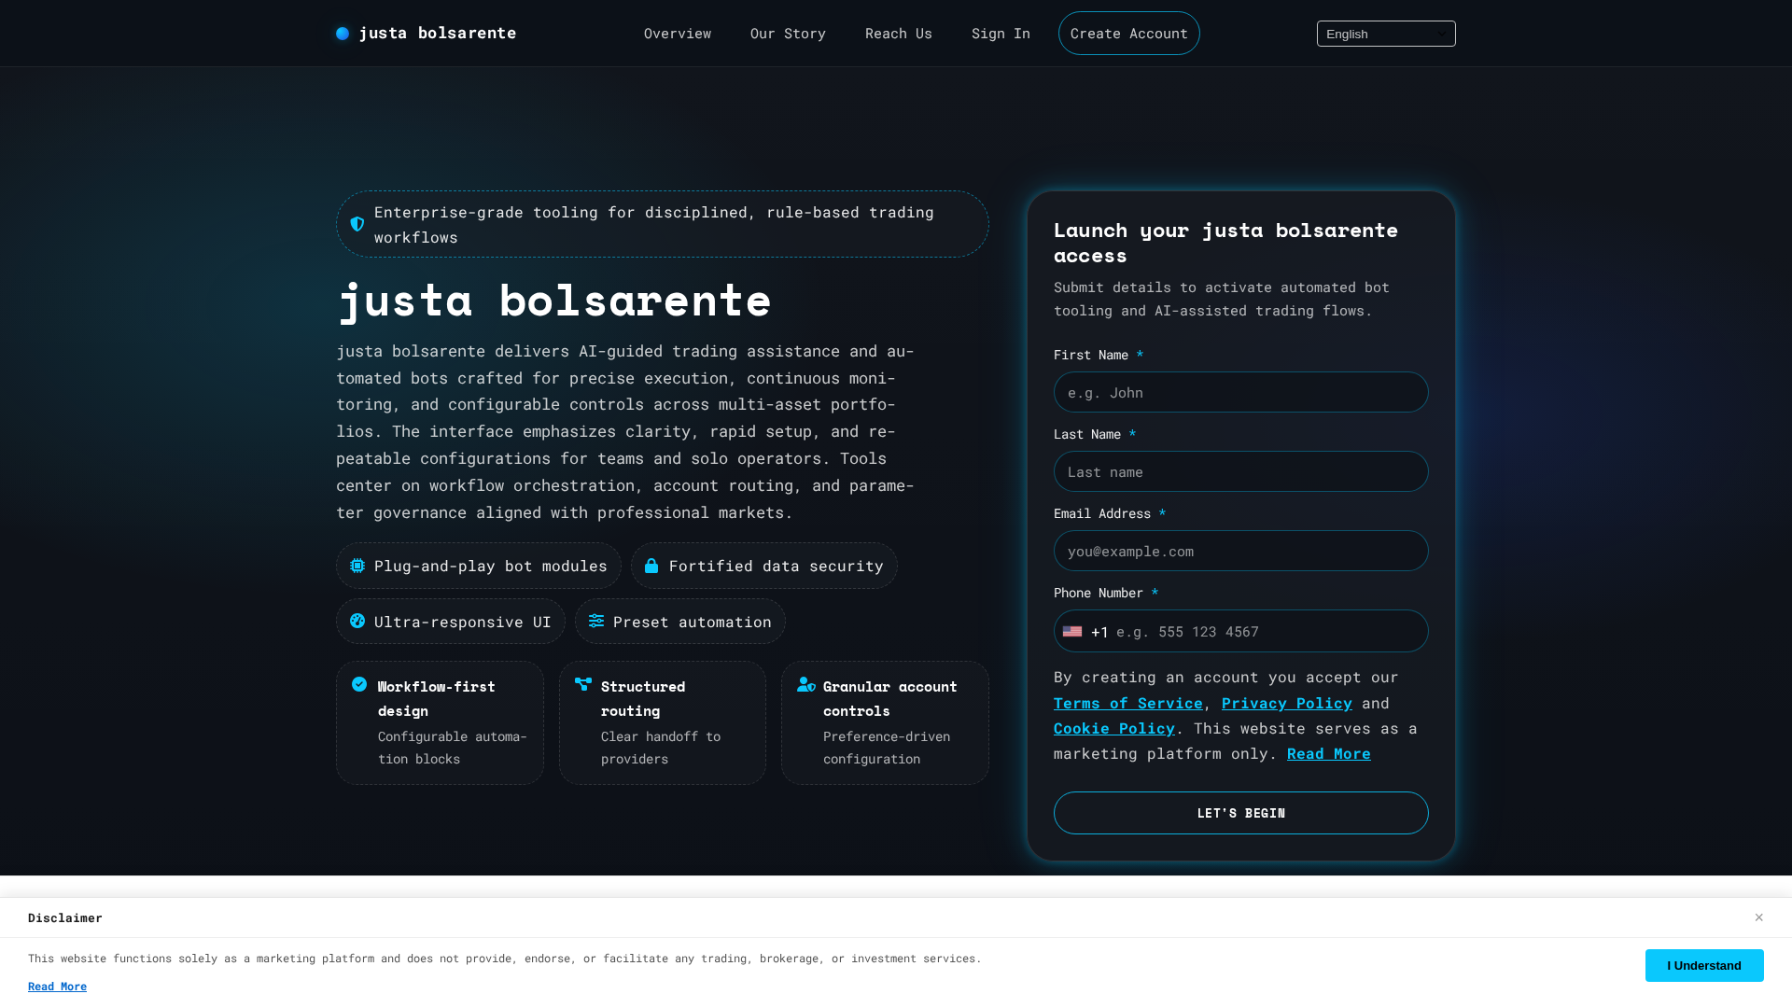Click the Launch your justa bolsarente access heading

click(1226, 243)
